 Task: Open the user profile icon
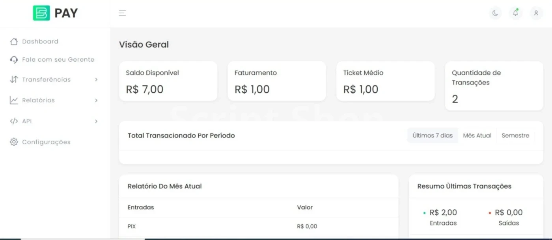click(x=536, y=13)
